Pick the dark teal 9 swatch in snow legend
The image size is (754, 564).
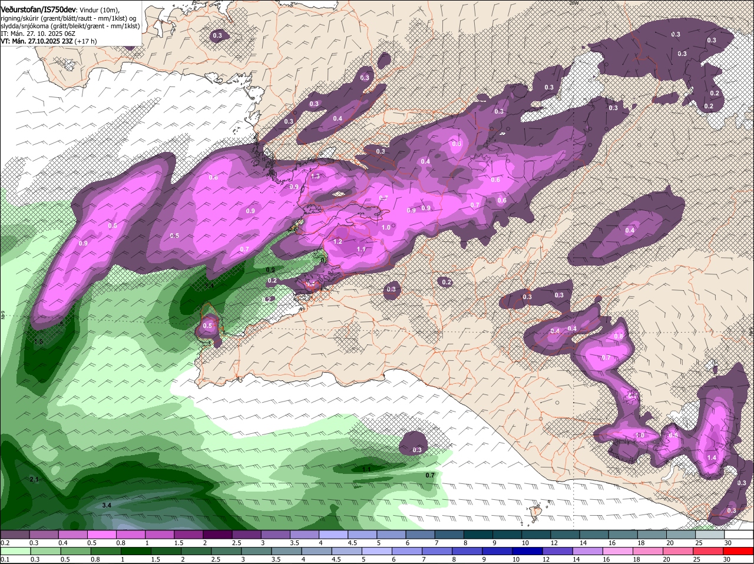tap(508, 535)
